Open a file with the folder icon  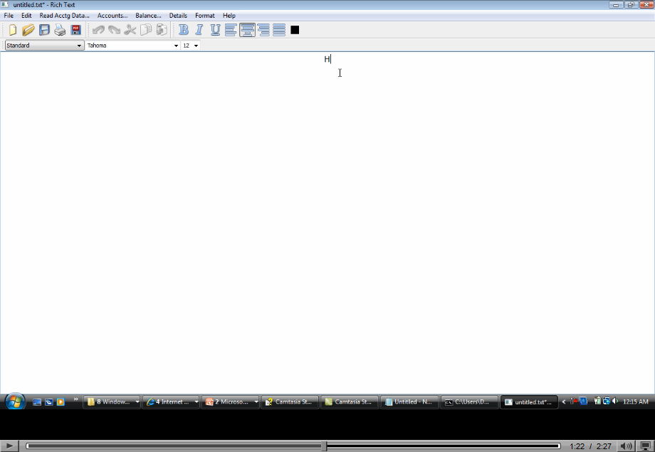pyautogui.click(x=28, y=30)
